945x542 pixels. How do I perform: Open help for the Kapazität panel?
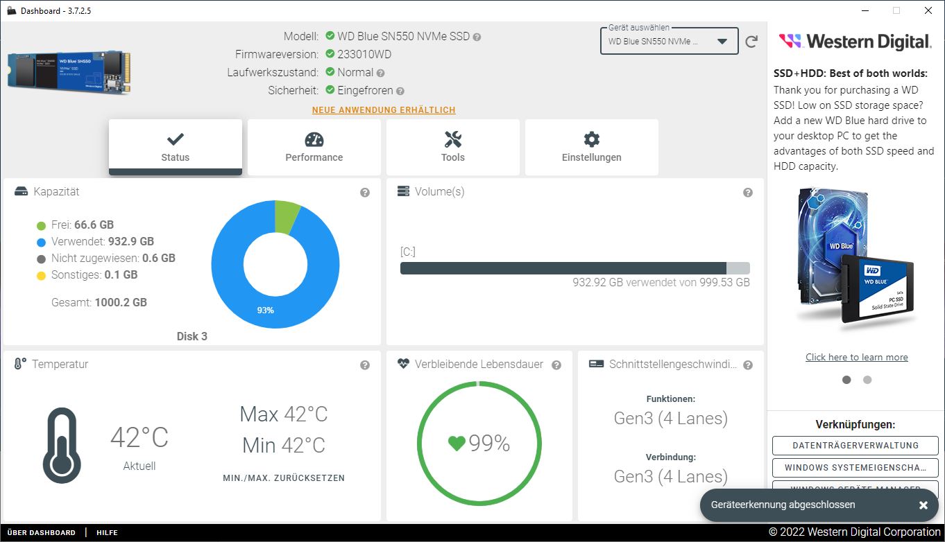coord(365,193)
